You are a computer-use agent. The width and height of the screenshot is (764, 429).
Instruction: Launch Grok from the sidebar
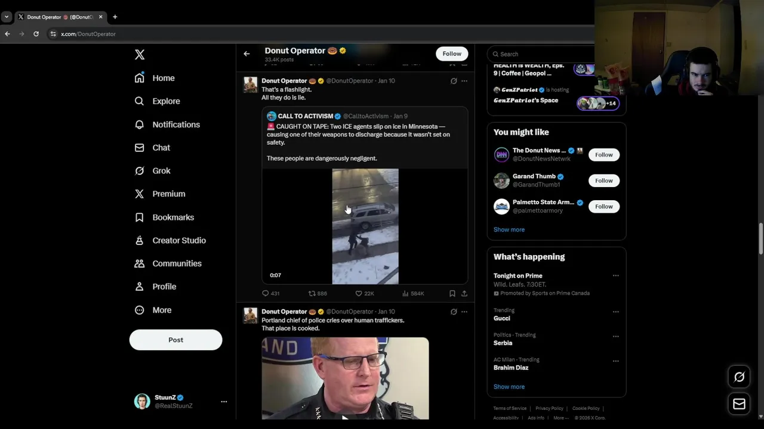[153, 171]
